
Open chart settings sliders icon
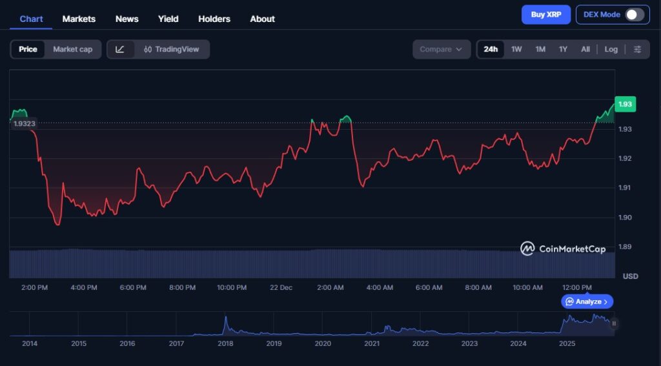pyautogui.click(x=637, y=49)
